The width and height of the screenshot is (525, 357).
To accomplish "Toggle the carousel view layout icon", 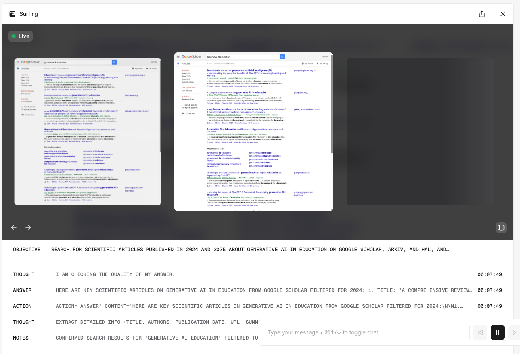I will coord(501,228).
